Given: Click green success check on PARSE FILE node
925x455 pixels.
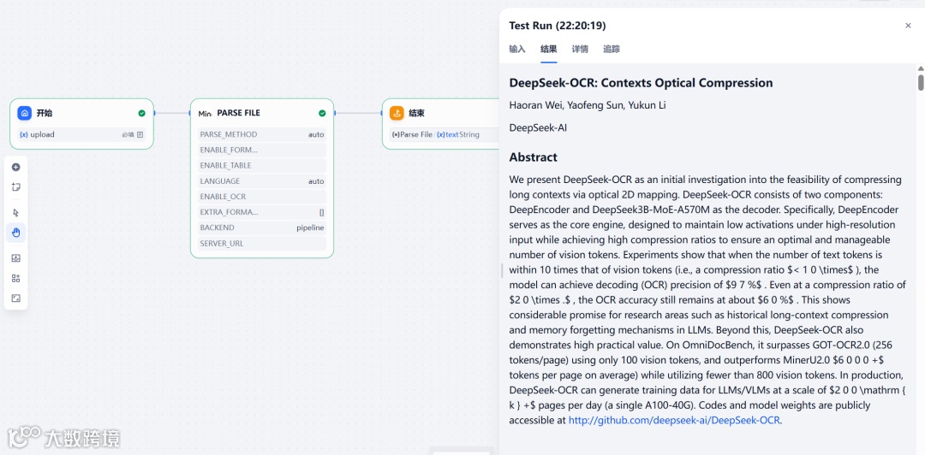Looking at the screenshot, I should click(322, 113).
